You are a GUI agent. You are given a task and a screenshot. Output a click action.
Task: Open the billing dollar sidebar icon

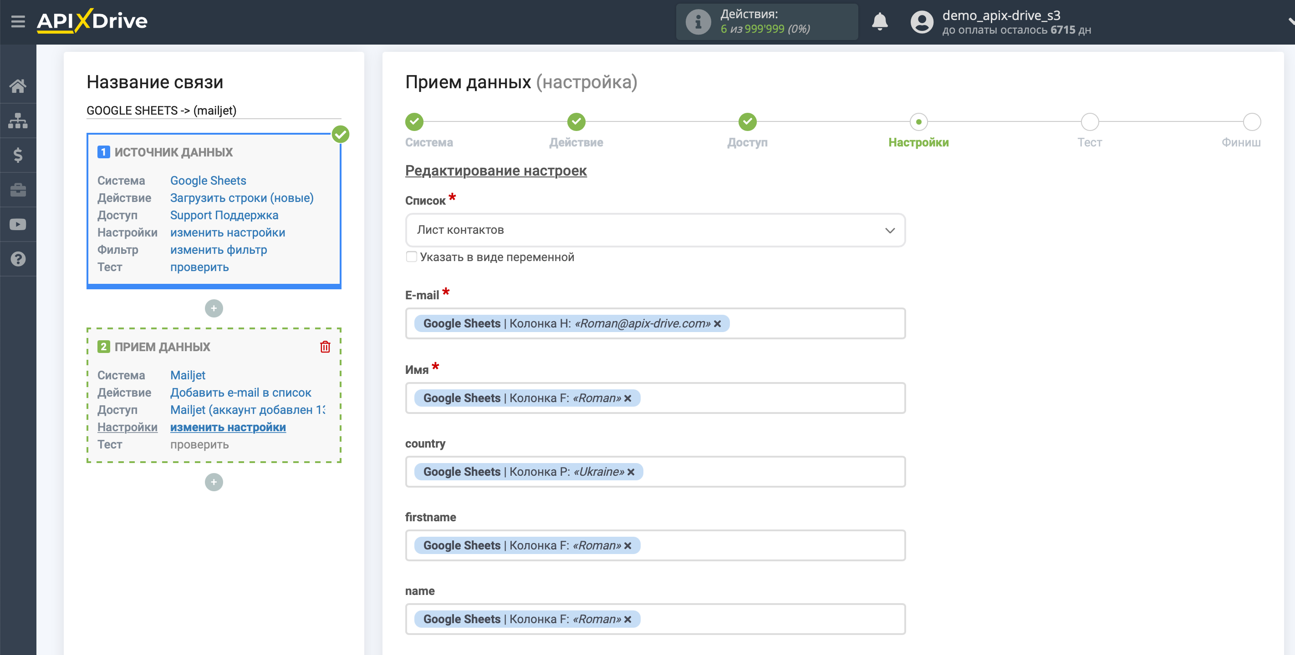(18, 155)
